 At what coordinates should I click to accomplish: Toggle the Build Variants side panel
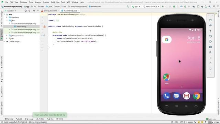pyautogui.click(x=2, y=62)
